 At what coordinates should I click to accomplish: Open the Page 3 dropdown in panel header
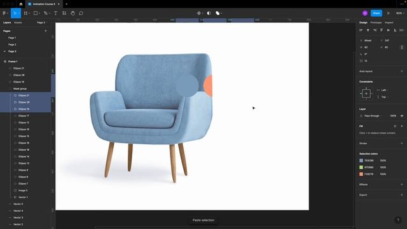42,23
